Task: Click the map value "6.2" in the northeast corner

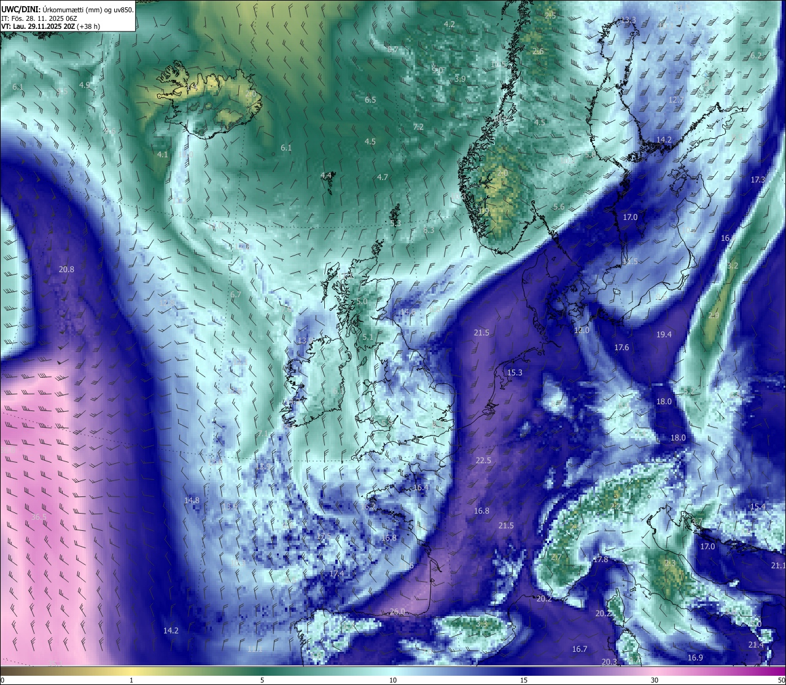Action: (x=756, y=56)
